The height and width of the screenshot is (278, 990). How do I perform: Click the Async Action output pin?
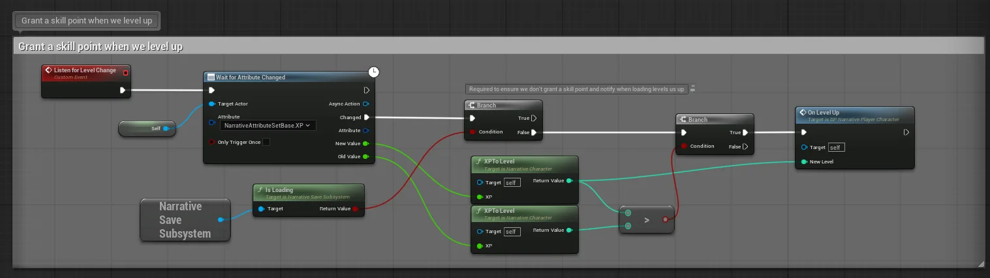[x=365, y=104]
